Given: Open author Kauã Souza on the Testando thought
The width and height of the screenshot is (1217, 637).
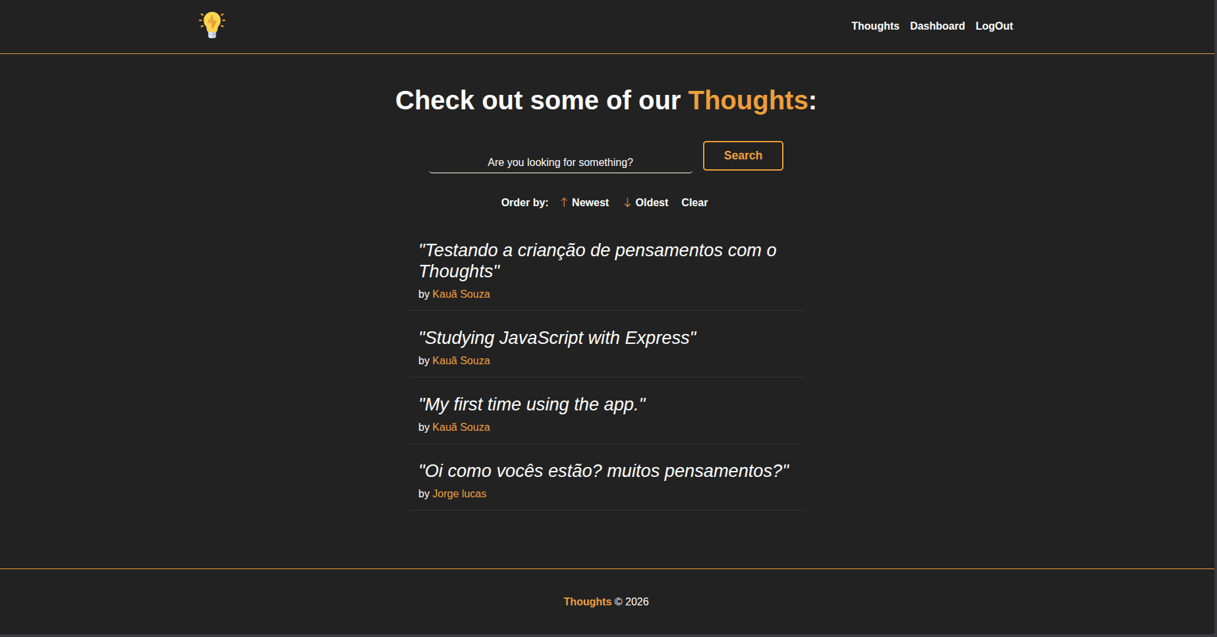Looking at the screenshot, I should pos(461,294).
